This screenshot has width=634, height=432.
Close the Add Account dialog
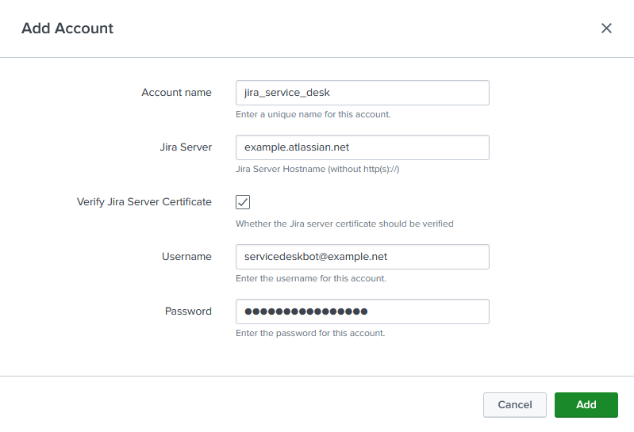click(x=606, y=29)
